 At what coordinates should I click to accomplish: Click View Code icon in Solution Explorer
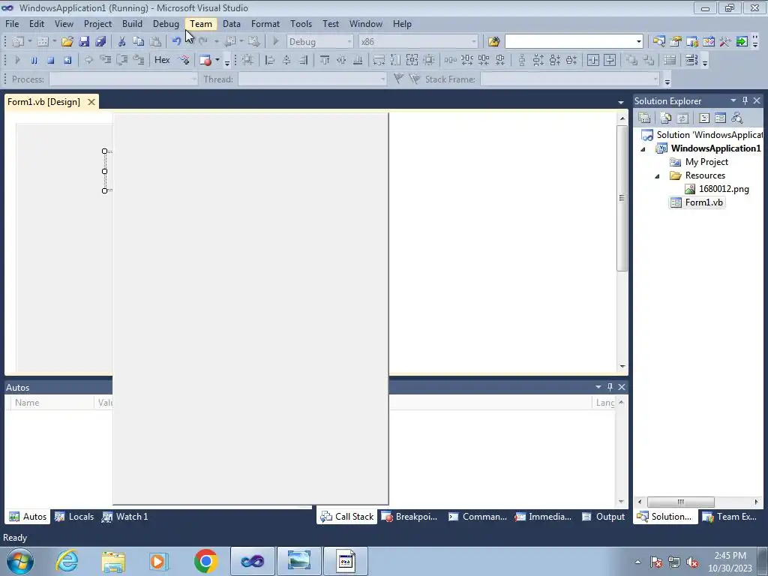[x=703, y=118]
